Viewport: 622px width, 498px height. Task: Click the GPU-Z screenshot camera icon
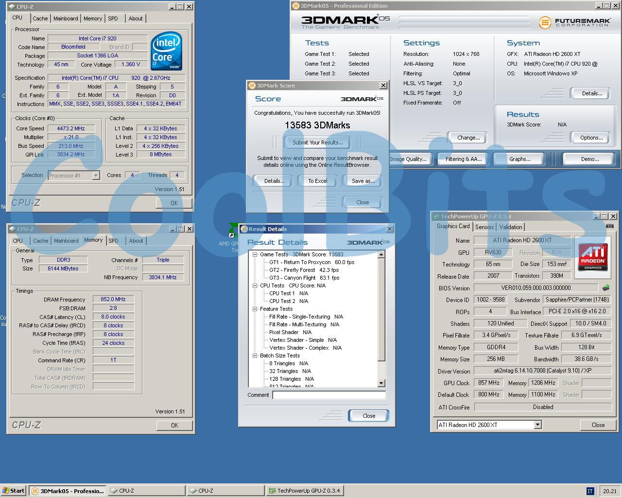(610, 226)
